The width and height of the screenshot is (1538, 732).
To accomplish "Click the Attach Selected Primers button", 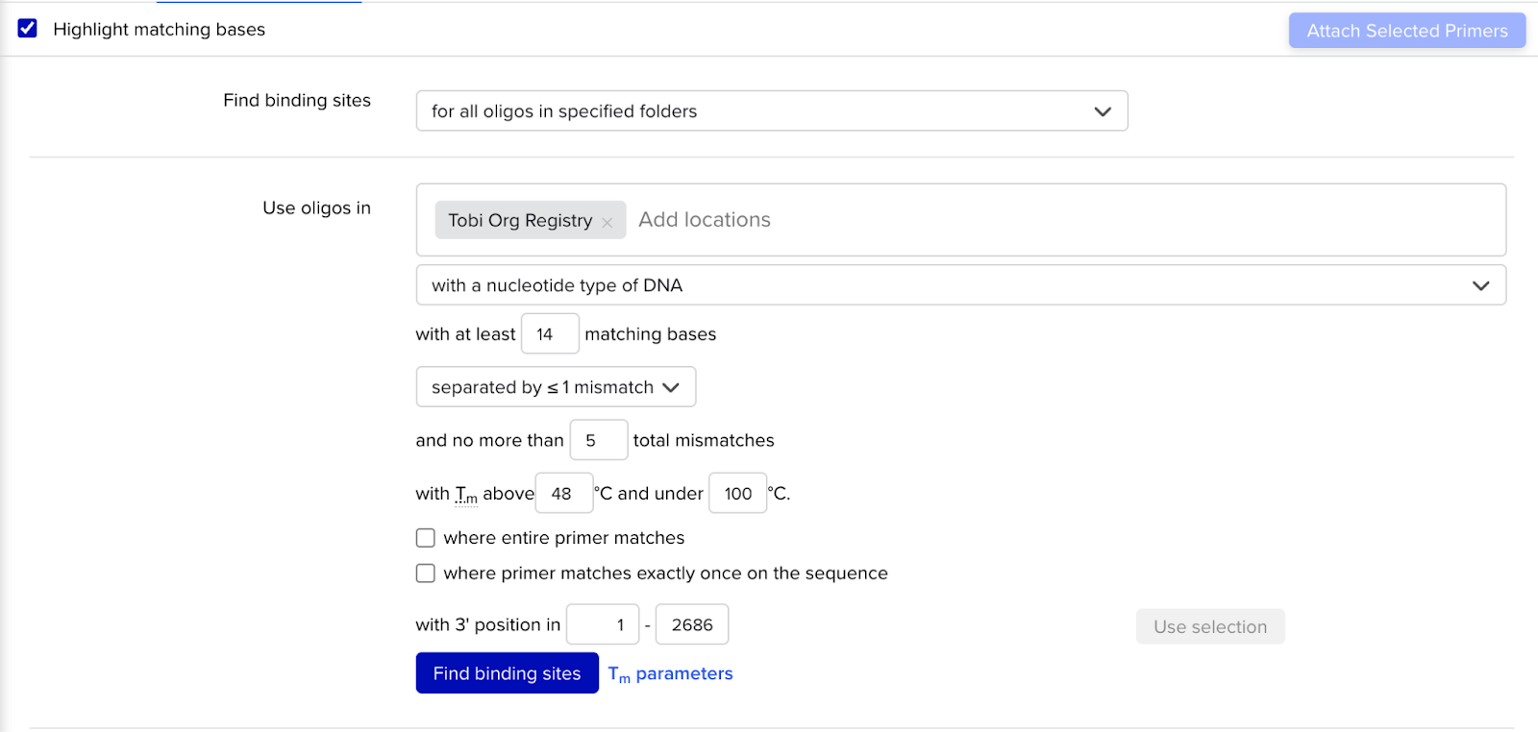I will tap(1406, 30).
